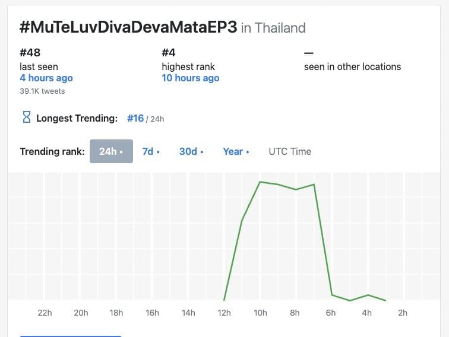The height and width of the screenshot is (337, 449).
Task: Click the chart line peak above 10h
Action: [260, 182]
